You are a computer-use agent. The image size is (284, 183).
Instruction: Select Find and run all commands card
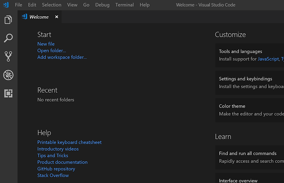250,157
